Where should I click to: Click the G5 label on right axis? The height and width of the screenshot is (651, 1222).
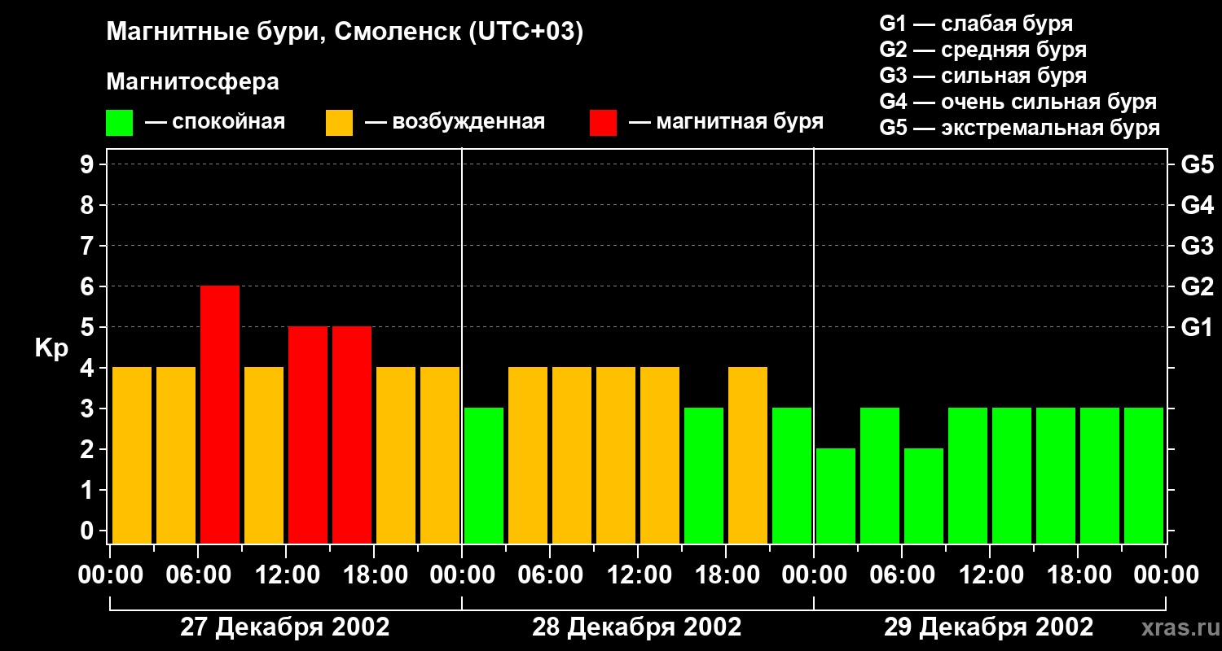coord(1197,165)
